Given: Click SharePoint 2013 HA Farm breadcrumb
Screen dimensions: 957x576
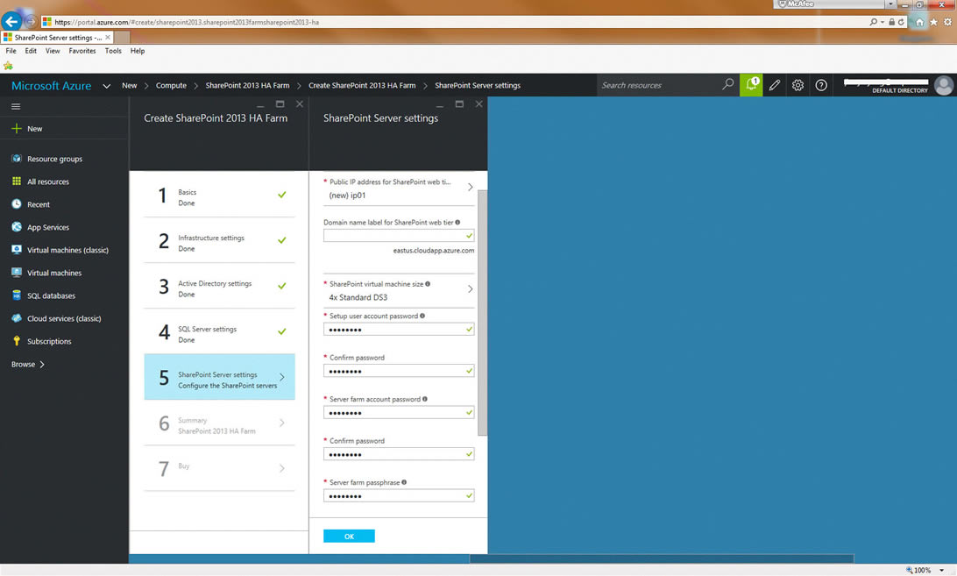Looking at the screenshot, I should click(247, 86).
